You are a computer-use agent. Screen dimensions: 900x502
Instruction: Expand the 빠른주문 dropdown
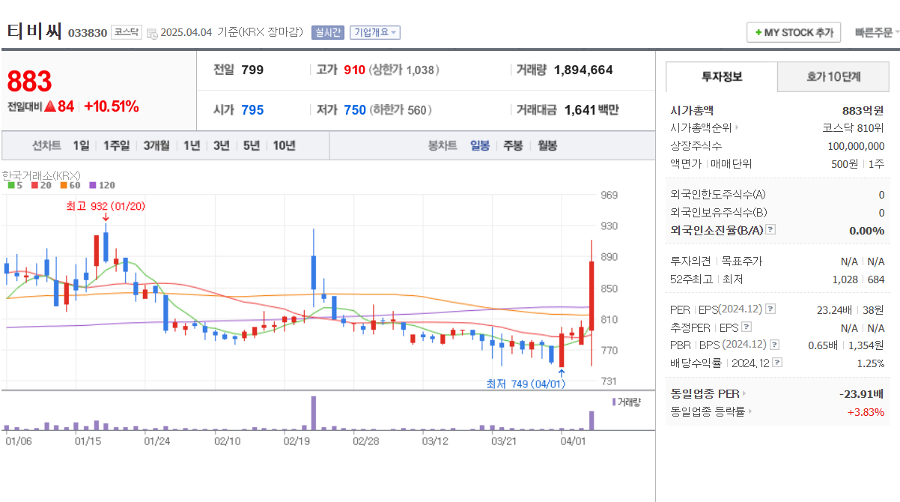[x=877, y=32]
